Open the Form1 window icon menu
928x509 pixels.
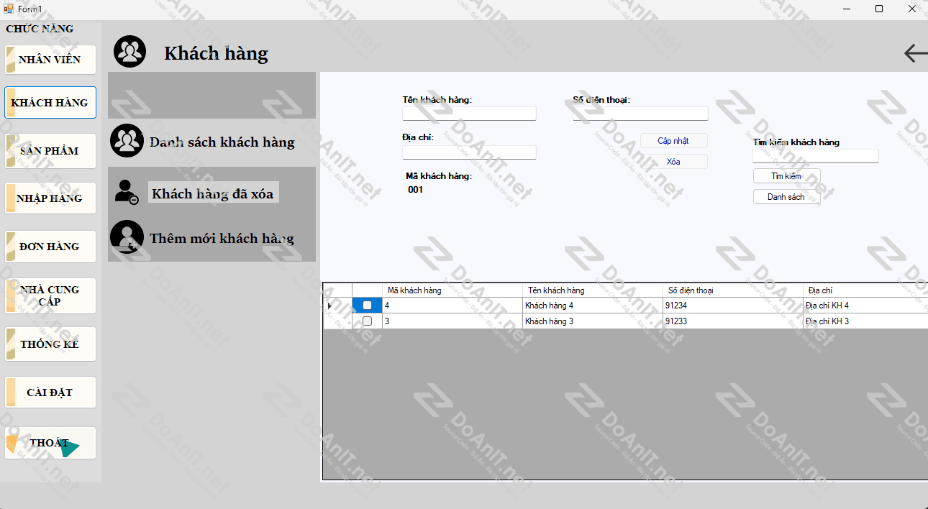(x=9, y=9)
